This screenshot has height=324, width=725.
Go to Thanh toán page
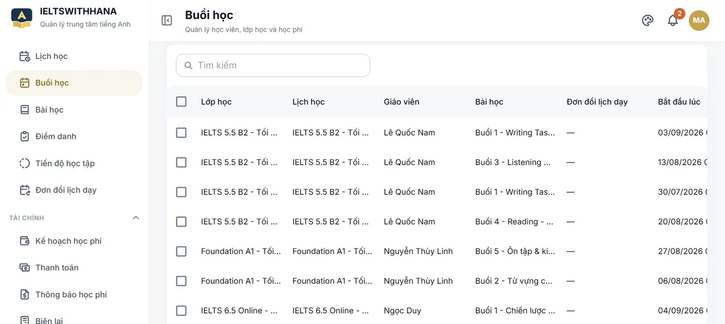tap(74, 268)
